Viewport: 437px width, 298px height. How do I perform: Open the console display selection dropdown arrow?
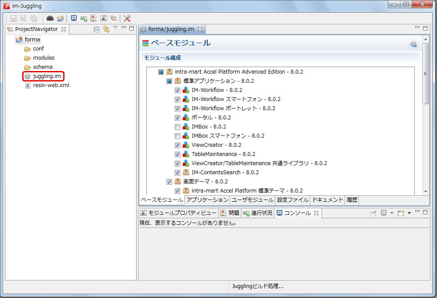pos(392,213)
